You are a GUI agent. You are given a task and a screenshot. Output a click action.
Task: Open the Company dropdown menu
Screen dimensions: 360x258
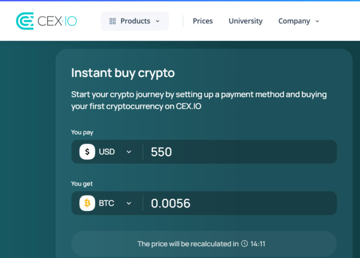[298, 21]
